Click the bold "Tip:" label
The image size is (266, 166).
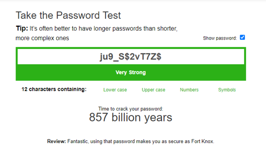(x=22, y=29)
